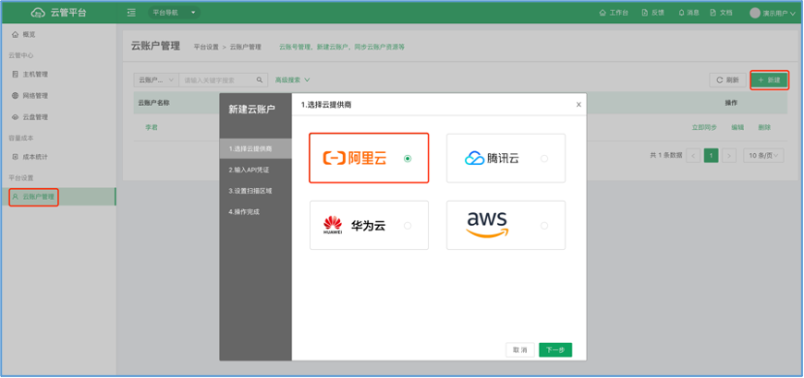Click the 概览 home icon

15,34
